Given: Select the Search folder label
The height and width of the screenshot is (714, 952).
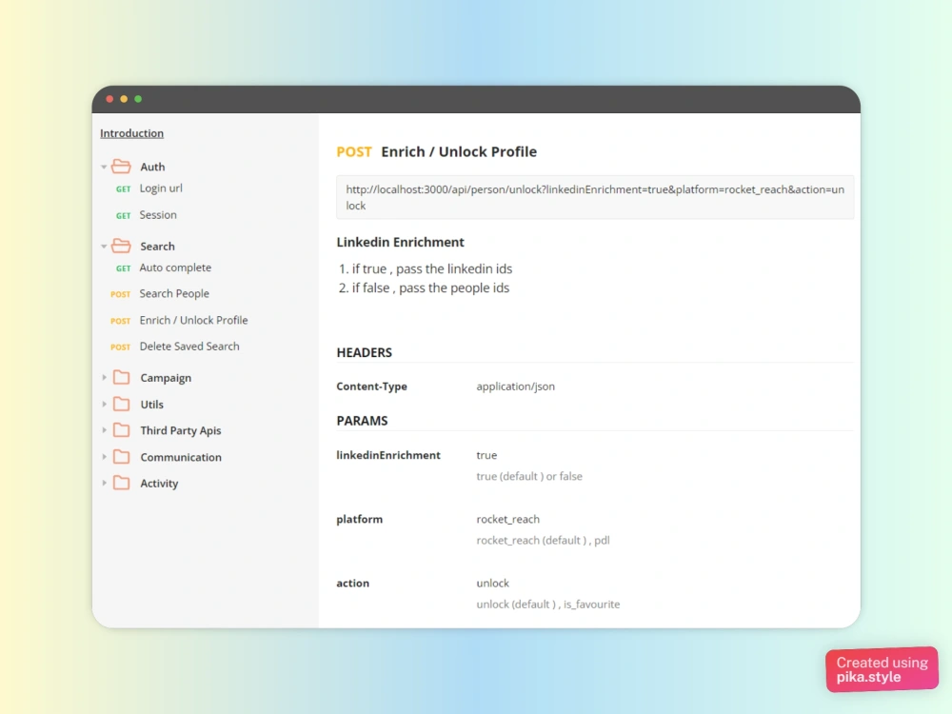Looking at the screenshot, I should 157,246.
